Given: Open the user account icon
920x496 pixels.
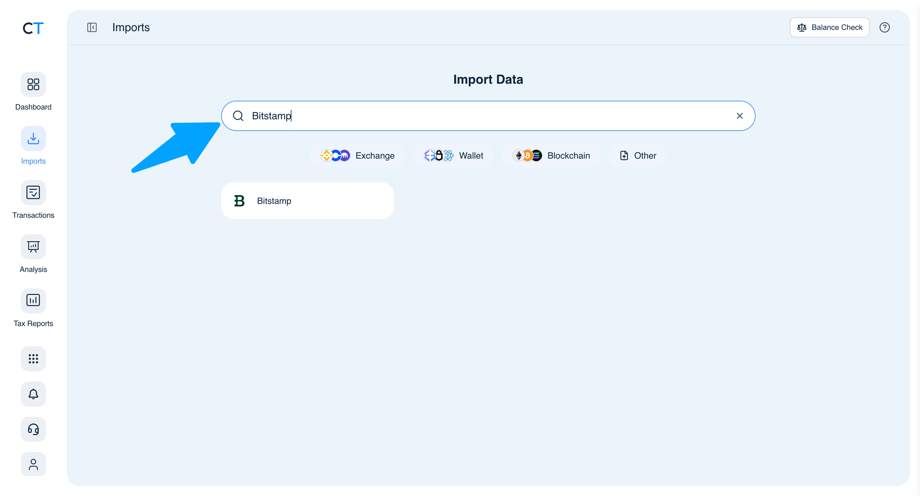Looking at the screenshot, I should coord(33,464).
